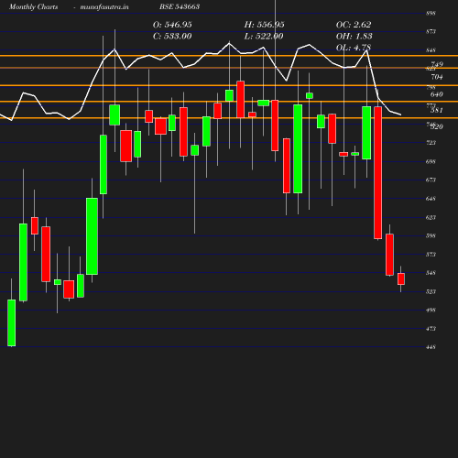This screenshot has width=458, height=458.
Task: Click the 581 indicator level label
Action: [437, 110]
